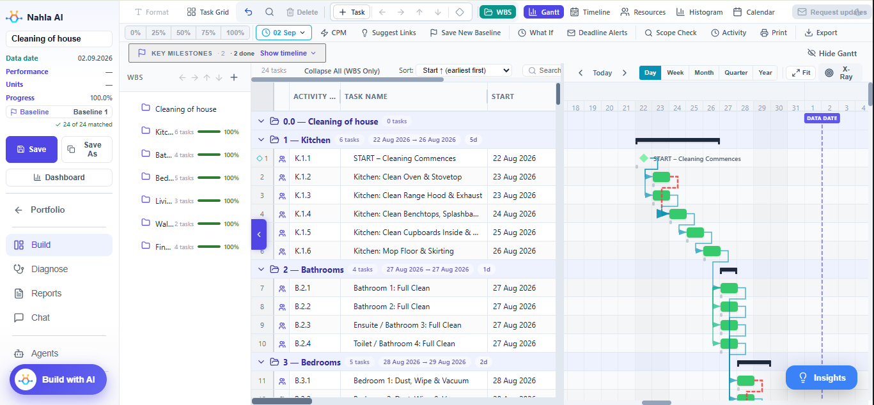Hide the Gantt chart
Image resolution: width=874 pixels, height=405 pixels.
(832, 53)
